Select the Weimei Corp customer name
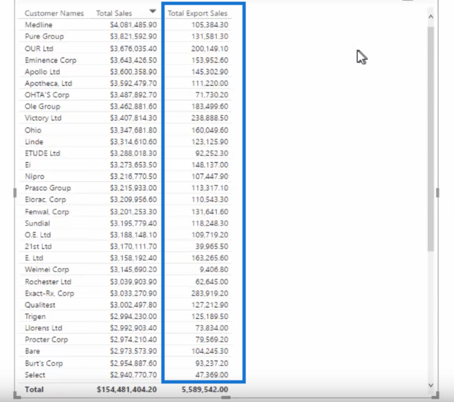 pos(47,269)
